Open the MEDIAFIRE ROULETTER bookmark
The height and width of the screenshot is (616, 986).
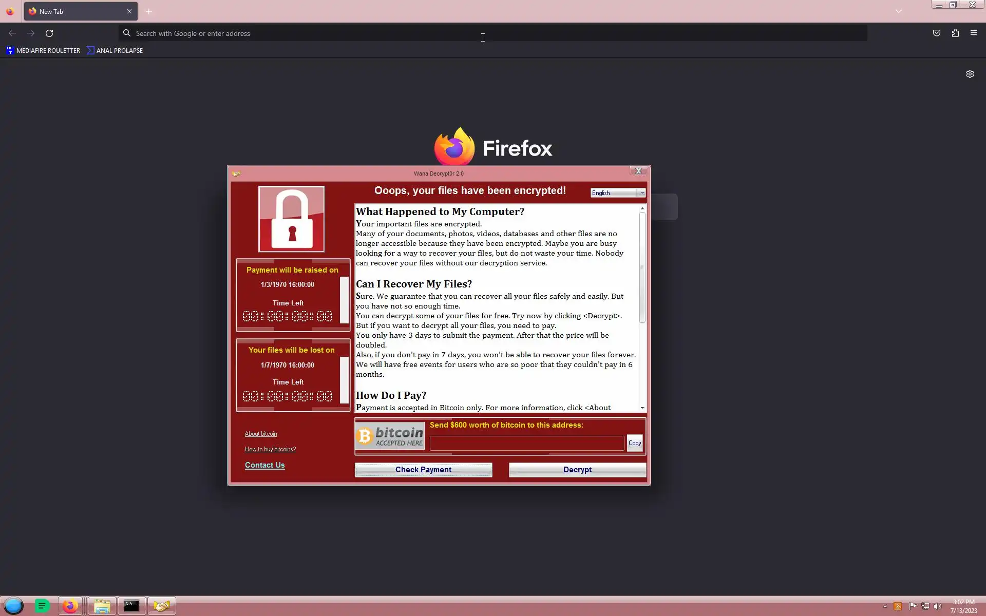click(43, 50)
